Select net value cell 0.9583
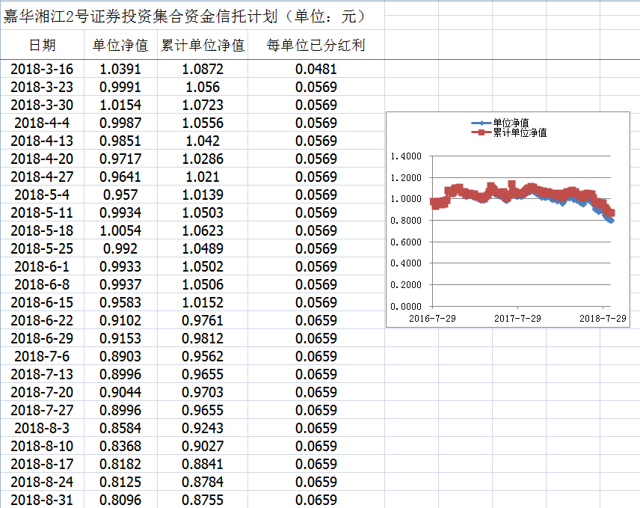The image size is (640, 508). [x=120, y=302]
